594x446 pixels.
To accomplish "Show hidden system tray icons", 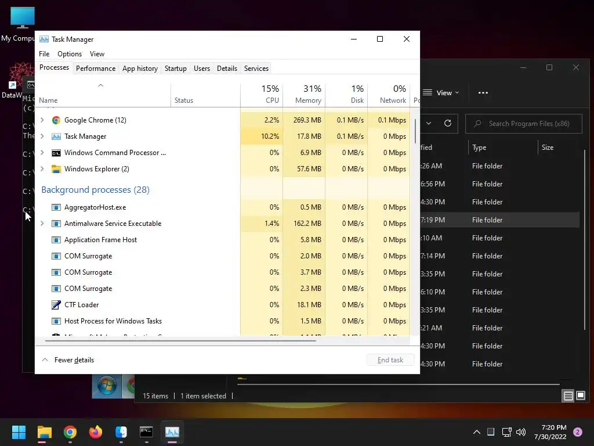I will [477, 432].
